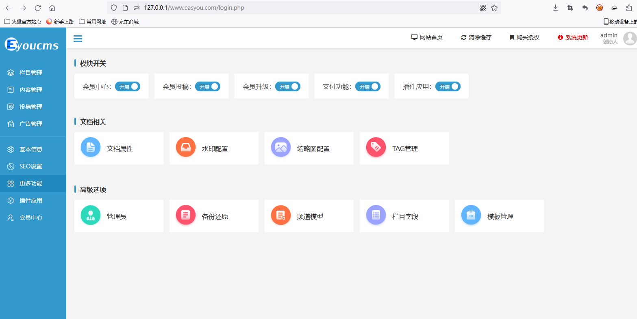Open the 模板管理 card
The height and width of the screenshot is (319, 637).
click(x=499, y=216)
